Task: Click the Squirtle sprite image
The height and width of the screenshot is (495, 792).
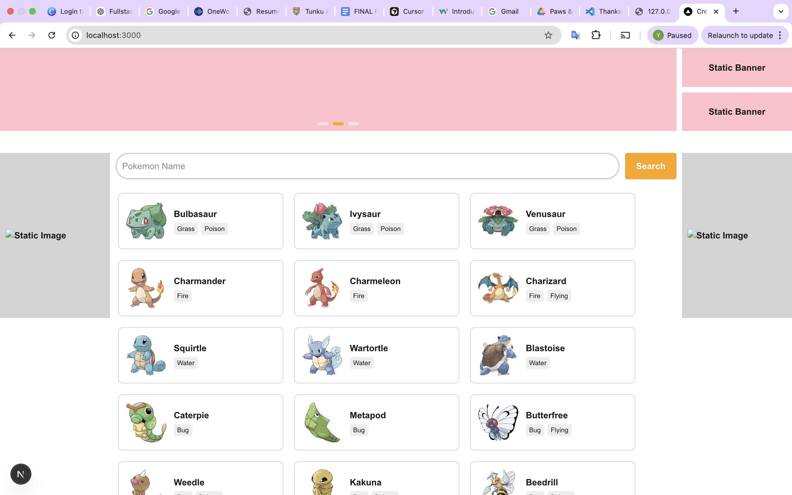Action: coord(146,355)
